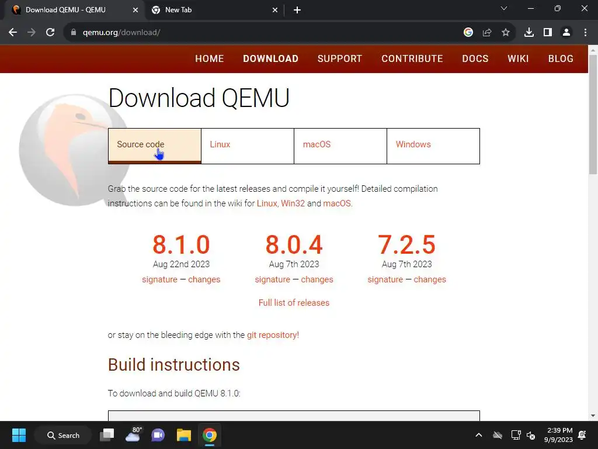Open the weather widget showing 80°
The height and width of the screenshot is (449, 598).
click(133, 434)
